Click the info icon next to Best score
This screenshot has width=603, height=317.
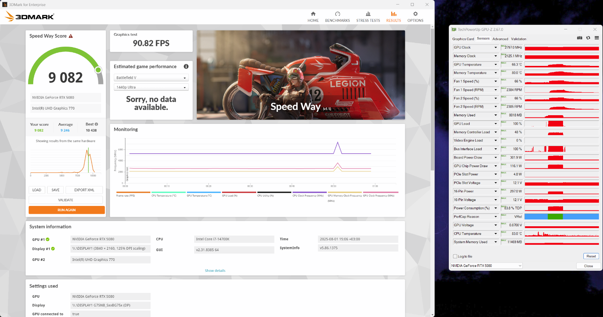96,124
